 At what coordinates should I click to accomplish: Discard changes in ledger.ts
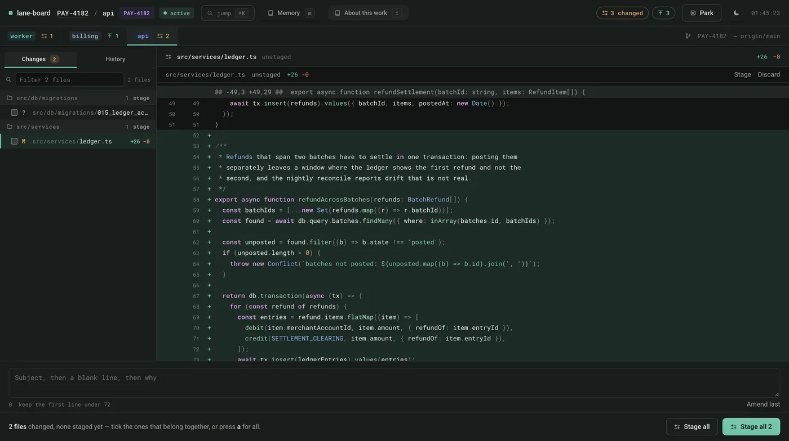pyautogui.click(x=769, y=75)
